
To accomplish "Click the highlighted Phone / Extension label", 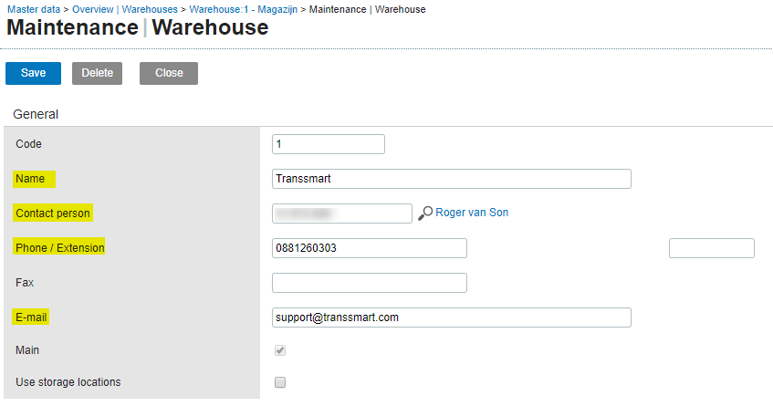I will 60,248.
